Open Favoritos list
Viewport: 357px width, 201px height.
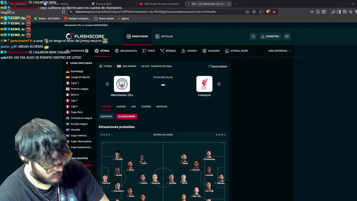77,51
